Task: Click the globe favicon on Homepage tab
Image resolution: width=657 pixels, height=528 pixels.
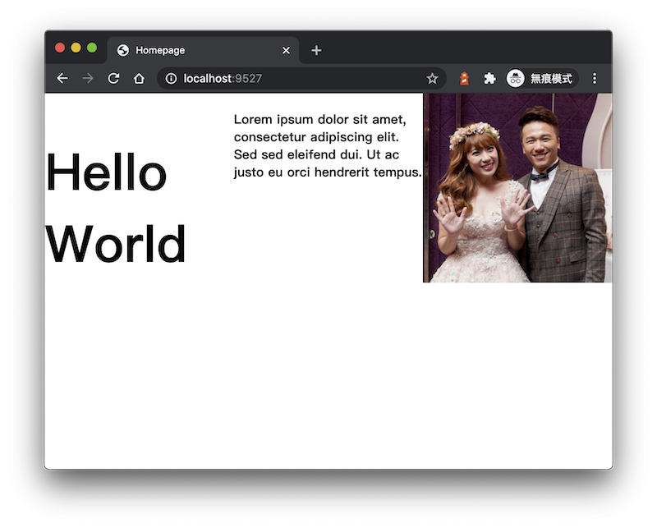Action: [122, 50]
